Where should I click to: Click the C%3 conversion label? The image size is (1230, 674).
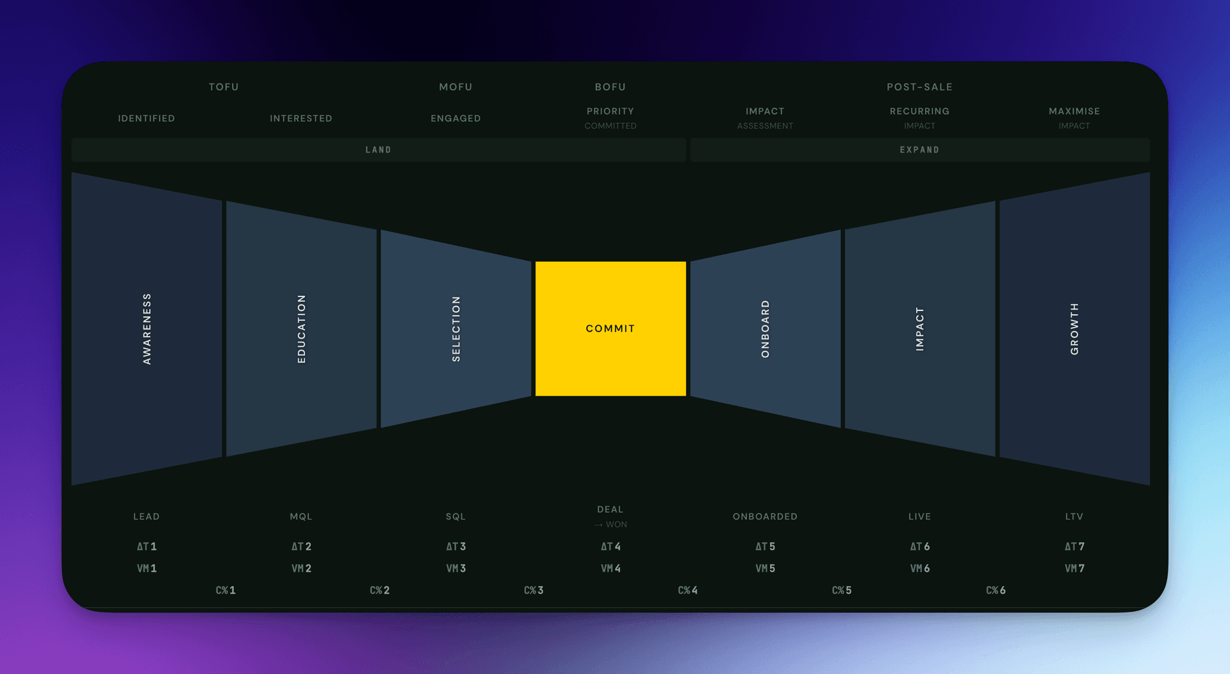coord(534,590)
